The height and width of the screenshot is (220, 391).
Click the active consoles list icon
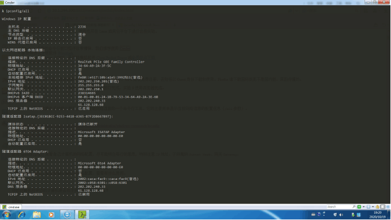(368, 207)
